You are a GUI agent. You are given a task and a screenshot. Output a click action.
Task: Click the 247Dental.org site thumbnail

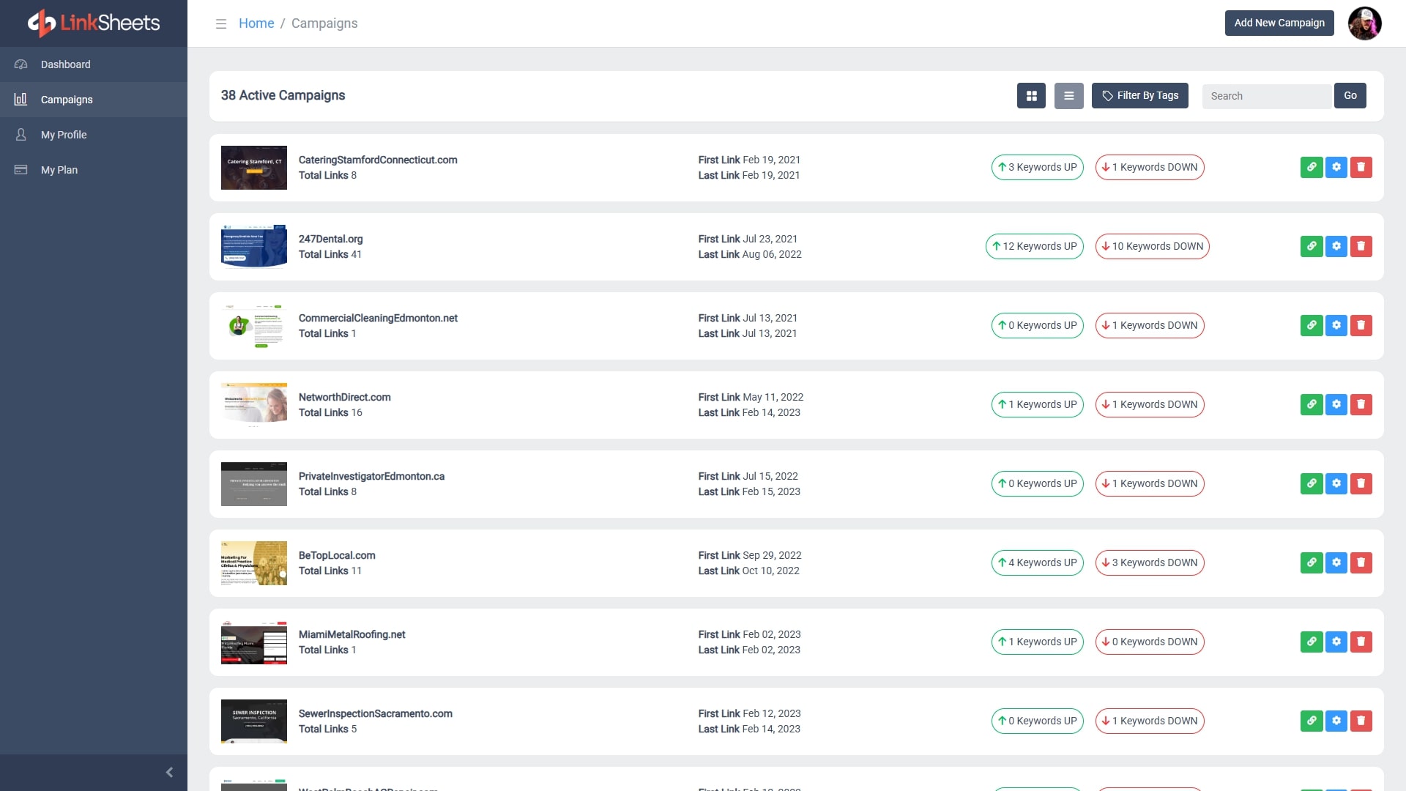(x=254, y=247)
